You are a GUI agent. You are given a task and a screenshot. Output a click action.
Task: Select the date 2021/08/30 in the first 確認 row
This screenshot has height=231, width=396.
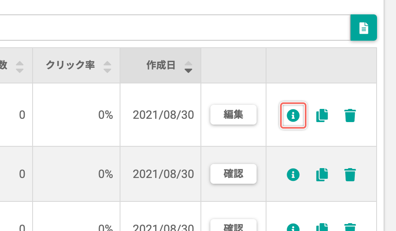pyautogui.click(x=163, y=174)
